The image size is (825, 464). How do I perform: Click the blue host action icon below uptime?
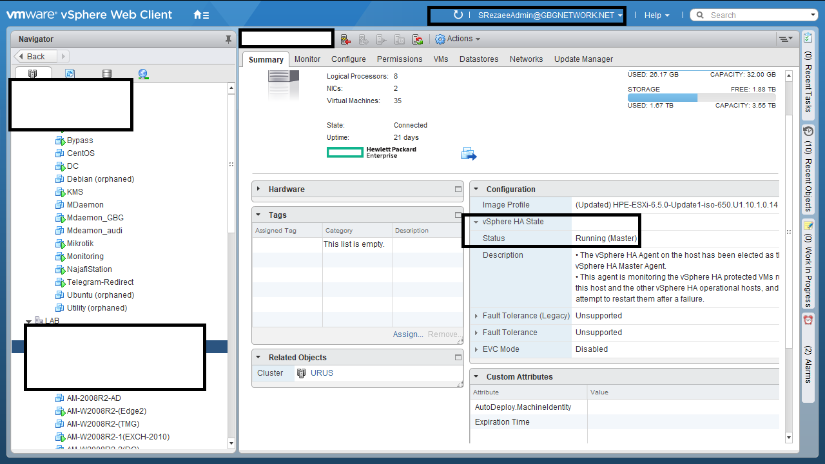469,153
